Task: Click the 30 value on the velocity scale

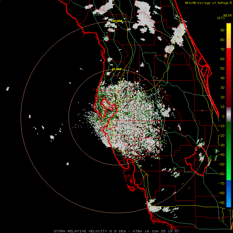Action: (x=222, y=88)
